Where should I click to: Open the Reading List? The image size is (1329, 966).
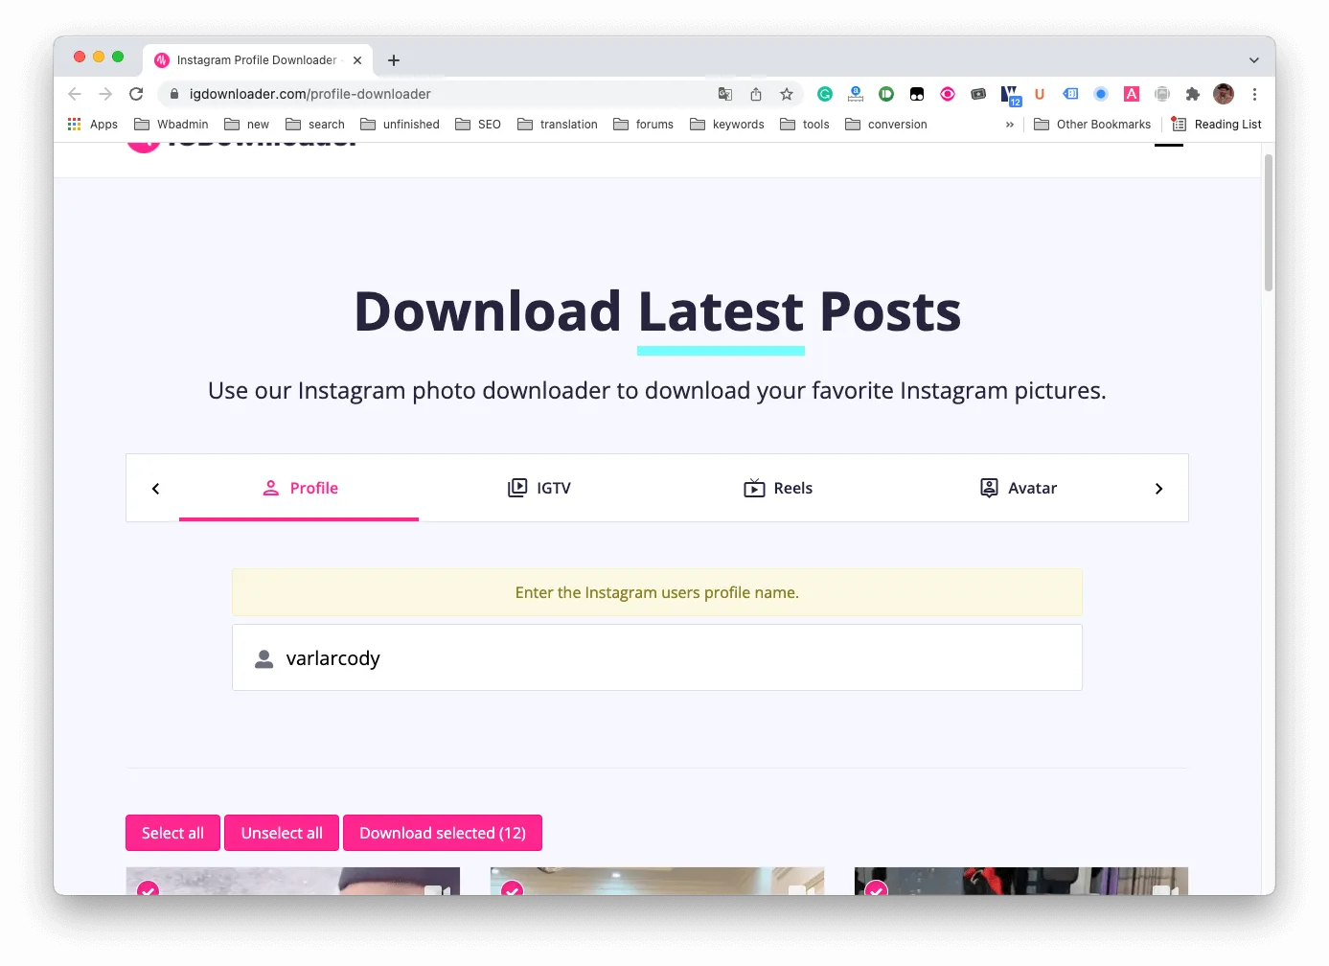[x=1217, y=125]
